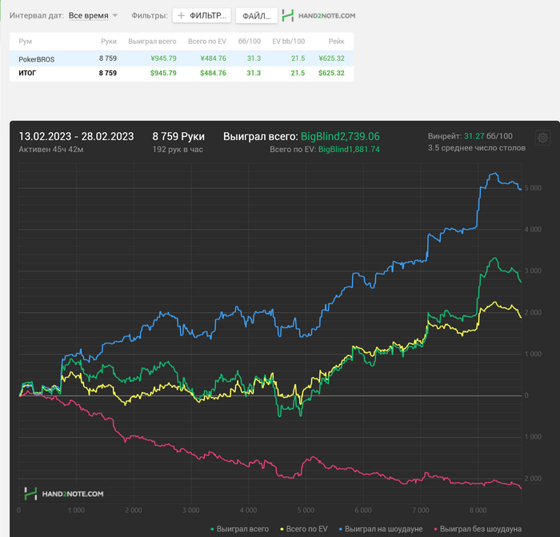Click the 'ФАЙЛ...' button

(257, 16)
